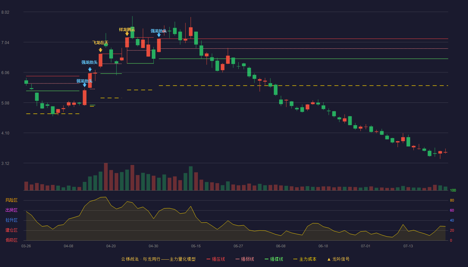This screenshot has width=468, height=267.
Task: Click the 出货区 zone label
Action: tap(11, 210)
